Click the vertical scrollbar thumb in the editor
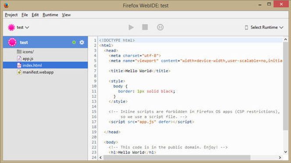The image size is (291, 163). 285,86
